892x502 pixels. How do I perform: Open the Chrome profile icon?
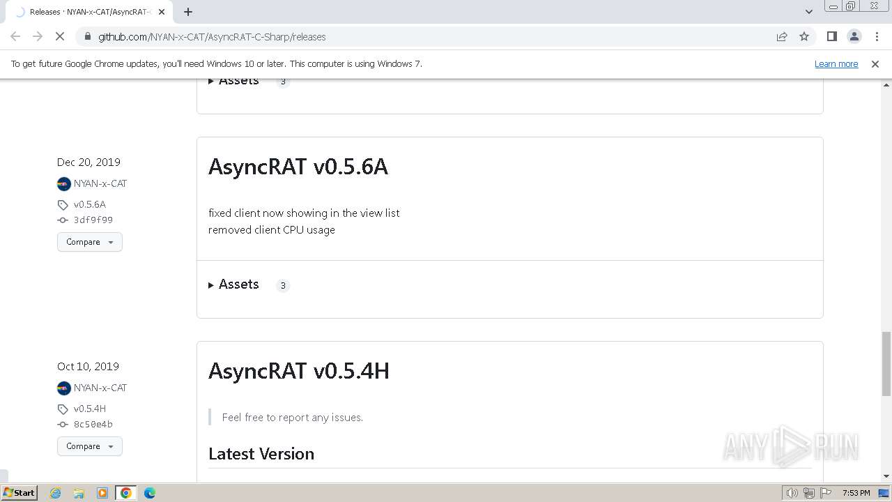coord(854,36)
